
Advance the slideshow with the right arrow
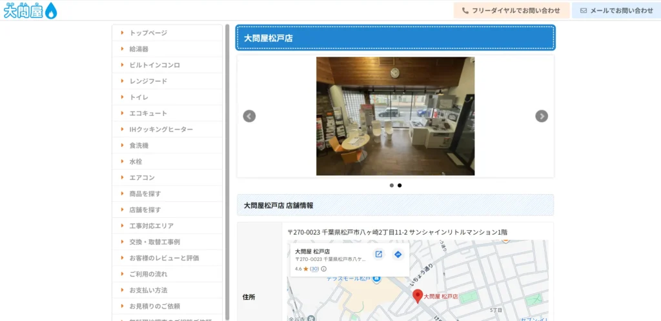(x=542, y=116)
